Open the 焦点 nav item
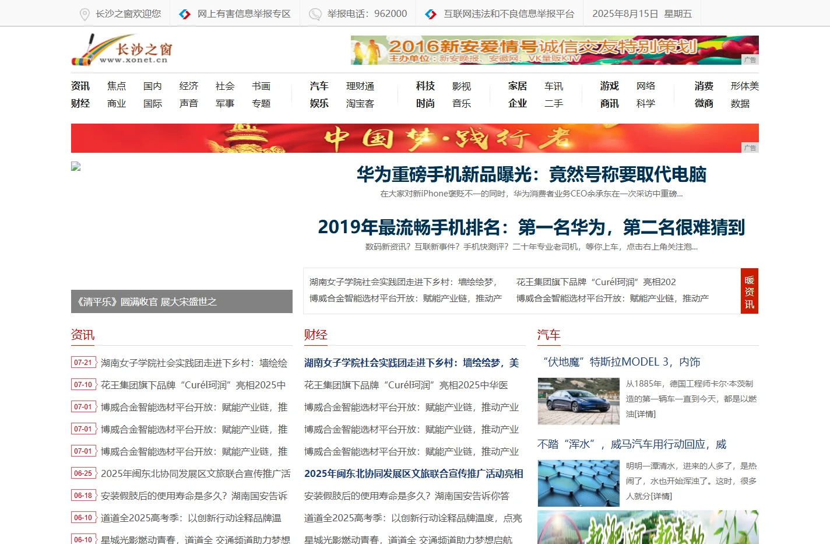This screenshot has width=830, height=544. pos(117,86)
